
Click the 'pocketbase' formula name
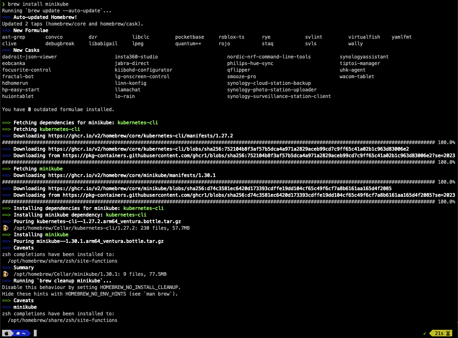(x=190, y=37)
